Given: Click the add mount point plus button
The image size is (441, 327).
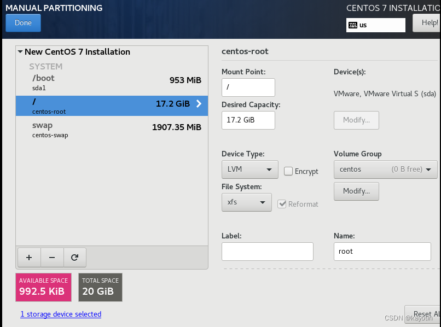Looking at the screenshot, I should [x=29, y=257].
